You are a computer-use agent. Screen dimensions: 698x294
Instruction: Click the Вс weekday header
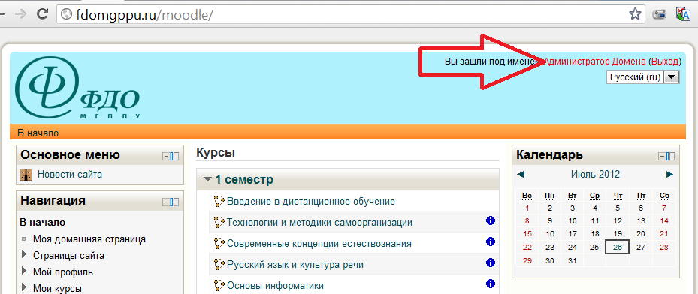tap(527, 196)
